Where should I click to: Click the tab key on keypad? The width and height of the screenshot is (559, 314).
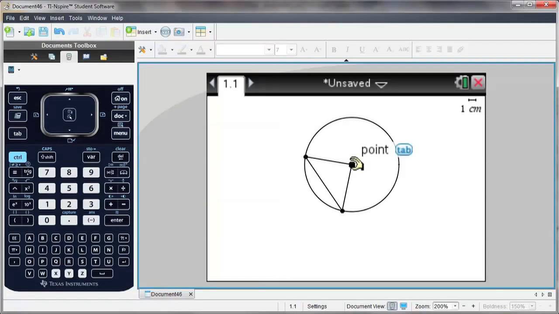point(17,133)
